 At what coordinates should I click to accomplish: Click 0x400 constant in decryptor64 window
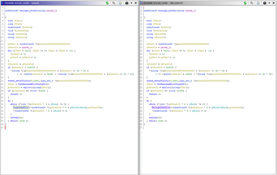pos(169,67)
